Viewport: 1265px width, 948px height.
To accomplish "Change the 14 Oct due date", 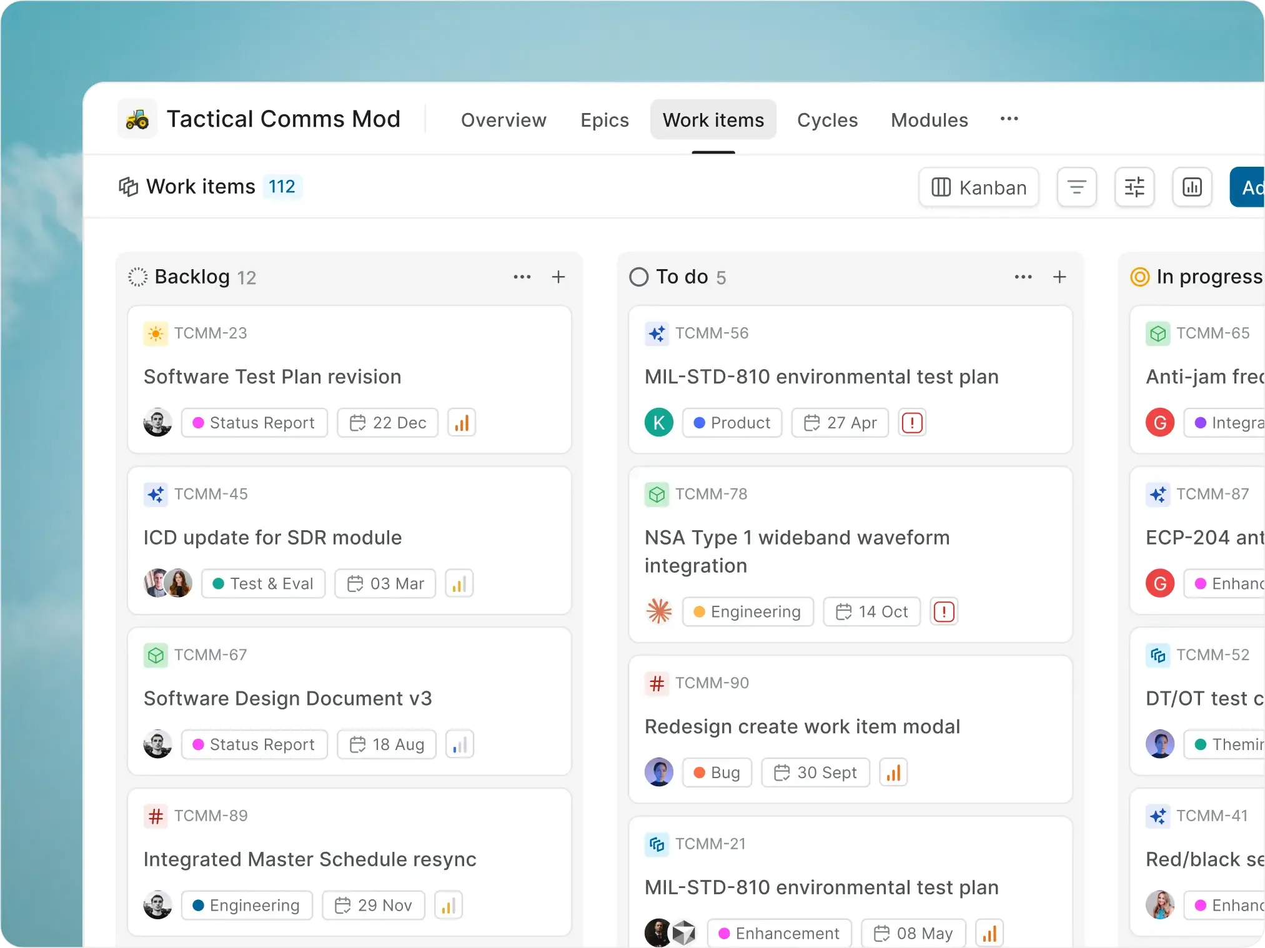I will pyautogui.click(x=872, y=612).
